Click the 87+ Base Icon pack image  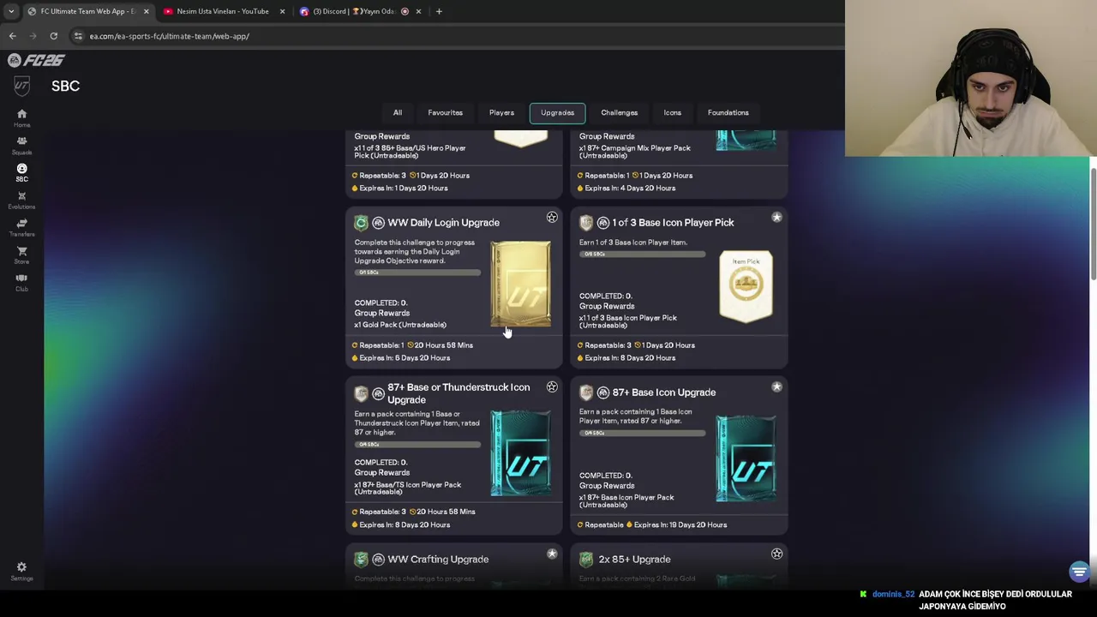pyautogui.click(x=746, y=458)
